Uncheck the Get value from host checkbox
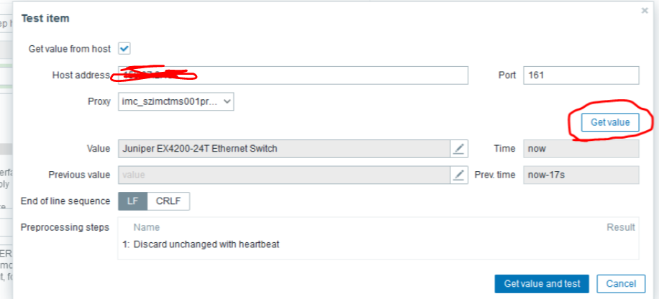The image size is (659, 299). pyautogui.click(x=124, y=49)
